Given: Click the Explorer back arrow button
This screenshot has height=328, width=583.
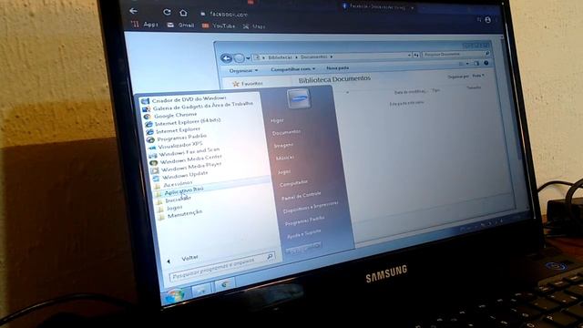Looking at the screenshot, I should tap(226, 58).
